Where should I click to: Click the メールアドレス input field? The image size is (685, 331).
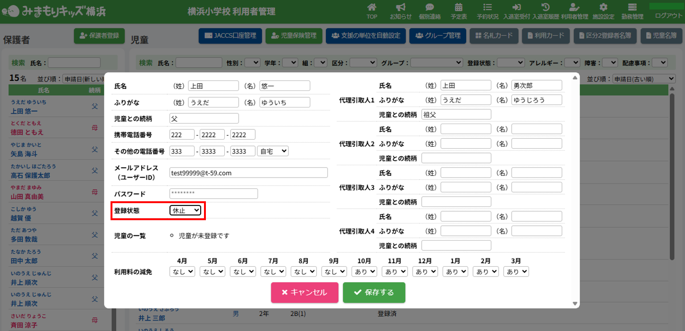(x=249, y=173)
